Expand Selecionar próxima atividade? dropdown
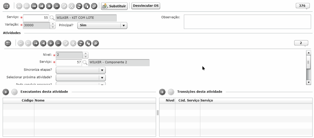Screen dimensions: 314x138 (x=81, y=77)
